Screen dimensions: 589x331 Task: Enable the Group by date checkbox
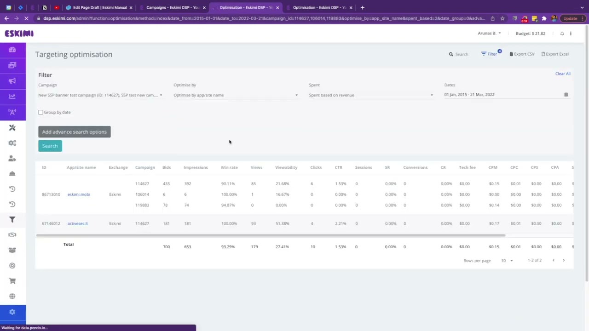tap(40, 112)
